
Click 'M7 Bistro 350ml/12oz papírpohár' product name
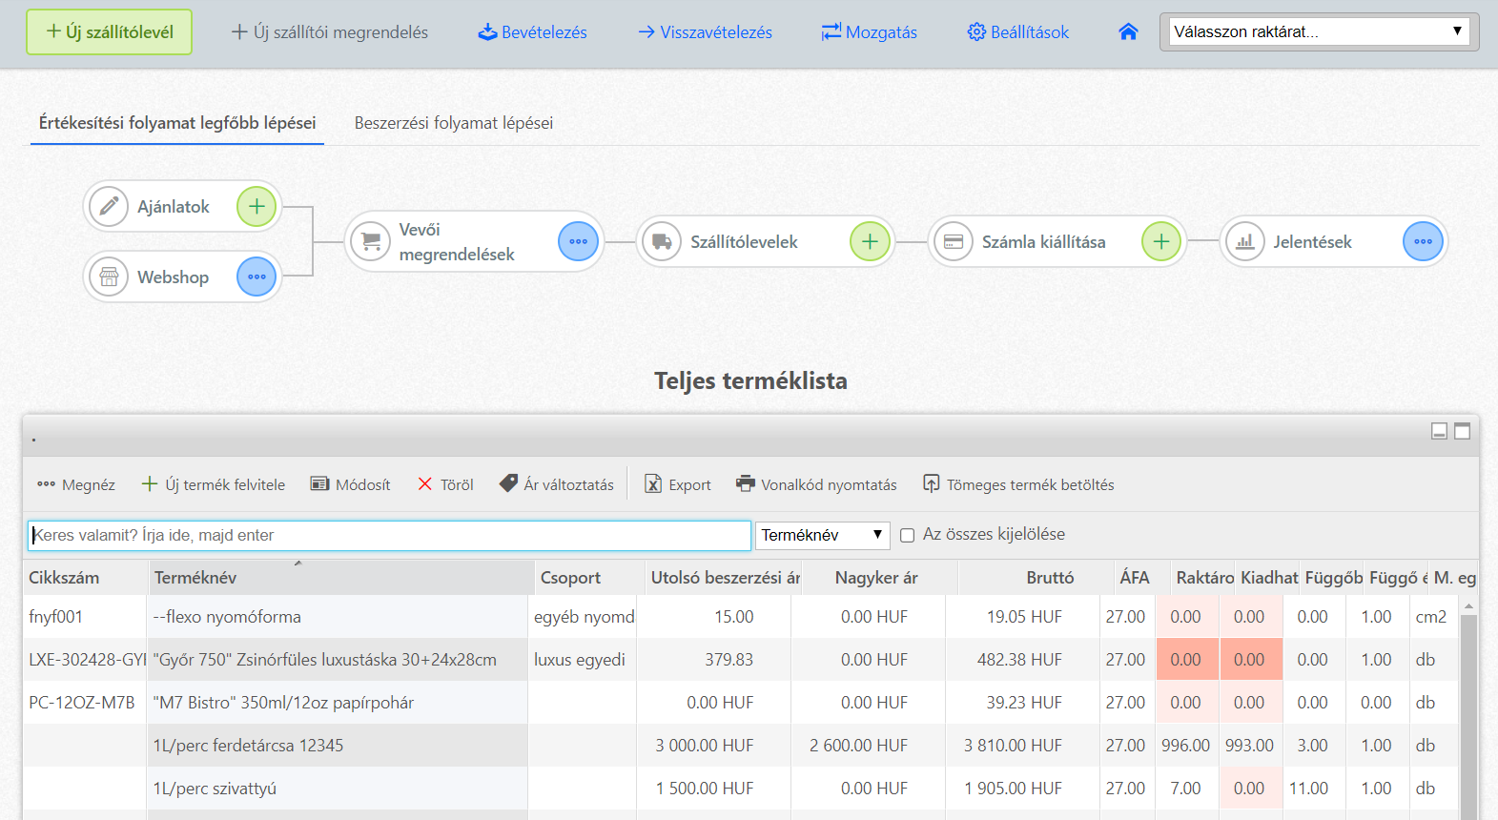[x=283, y=703]
